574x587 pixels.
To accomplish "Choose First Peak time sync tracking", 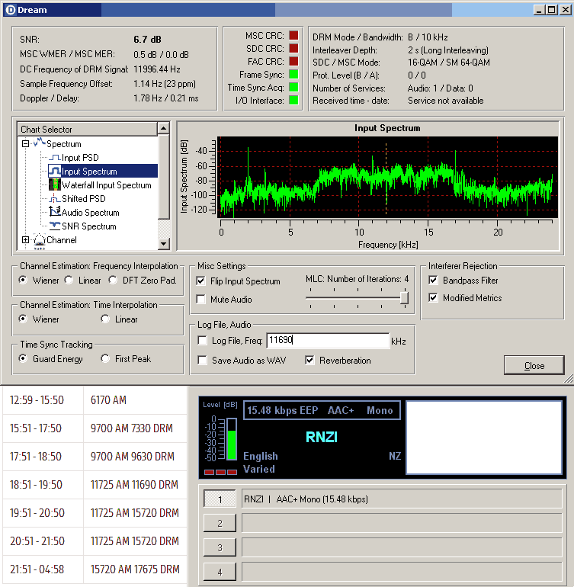I will (x=104, y=358).
